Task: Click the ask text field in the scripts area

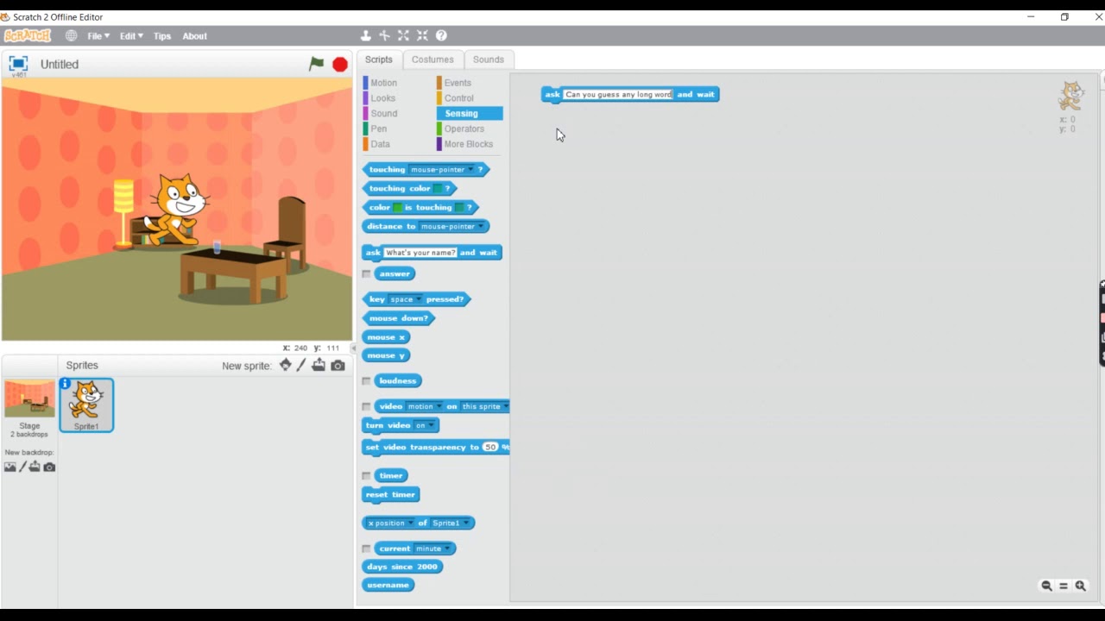Action: click(618, 94)
